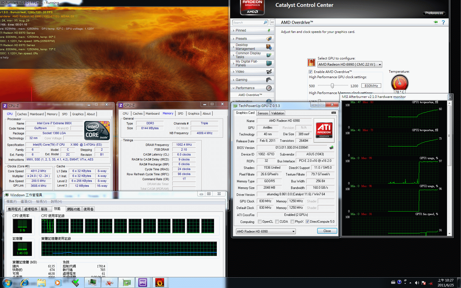Show hidden tray icons arrow
461x288 pixels.
click(x=411, y=283)
